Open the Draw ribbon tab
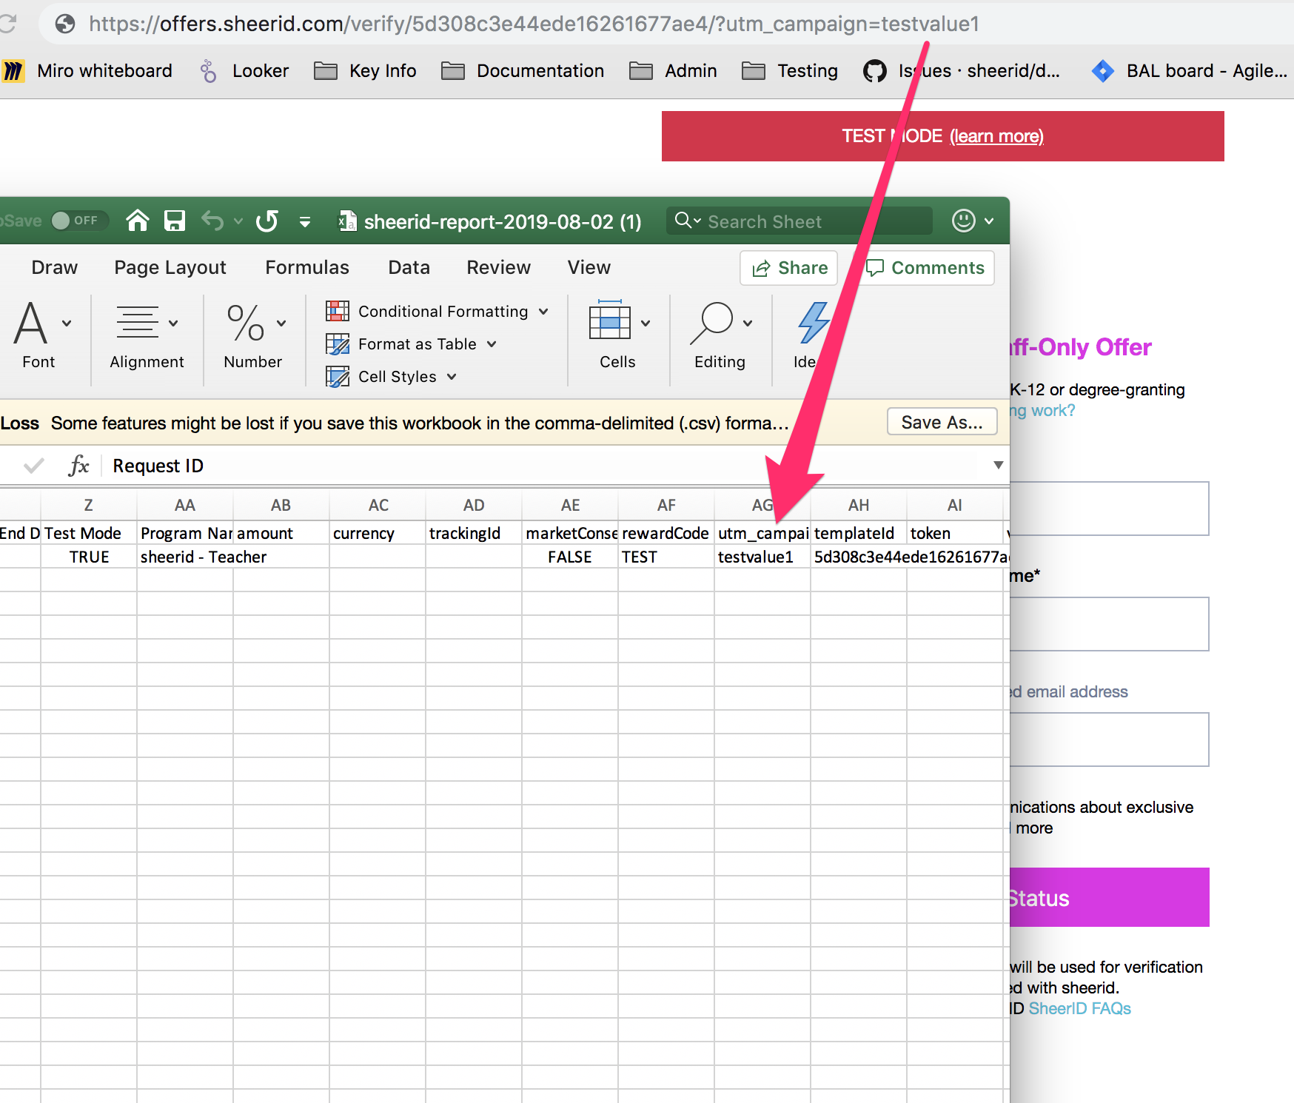Image resolution: width=1294 pixels, height=1103 pixels. point(55,267)
